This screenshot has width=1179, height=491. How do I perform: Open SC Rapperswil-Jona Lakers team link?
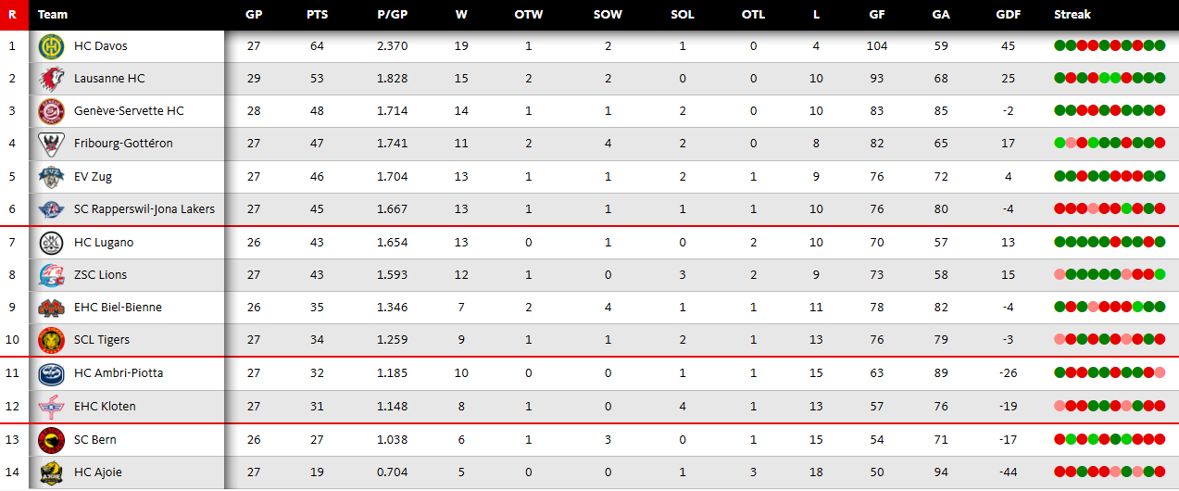coord(144,209)
